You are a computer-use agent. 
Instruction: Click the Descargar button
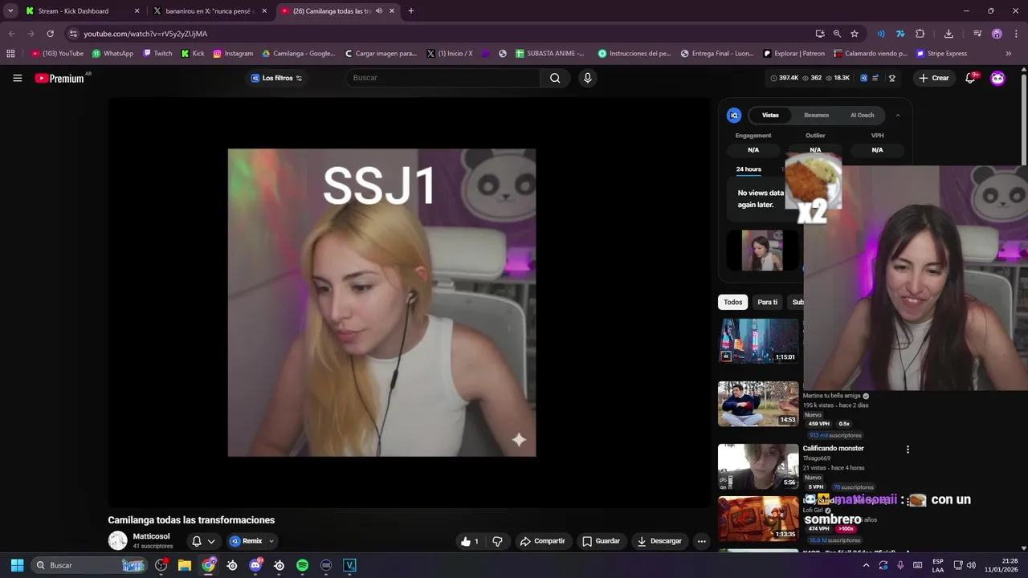point(659,541)
